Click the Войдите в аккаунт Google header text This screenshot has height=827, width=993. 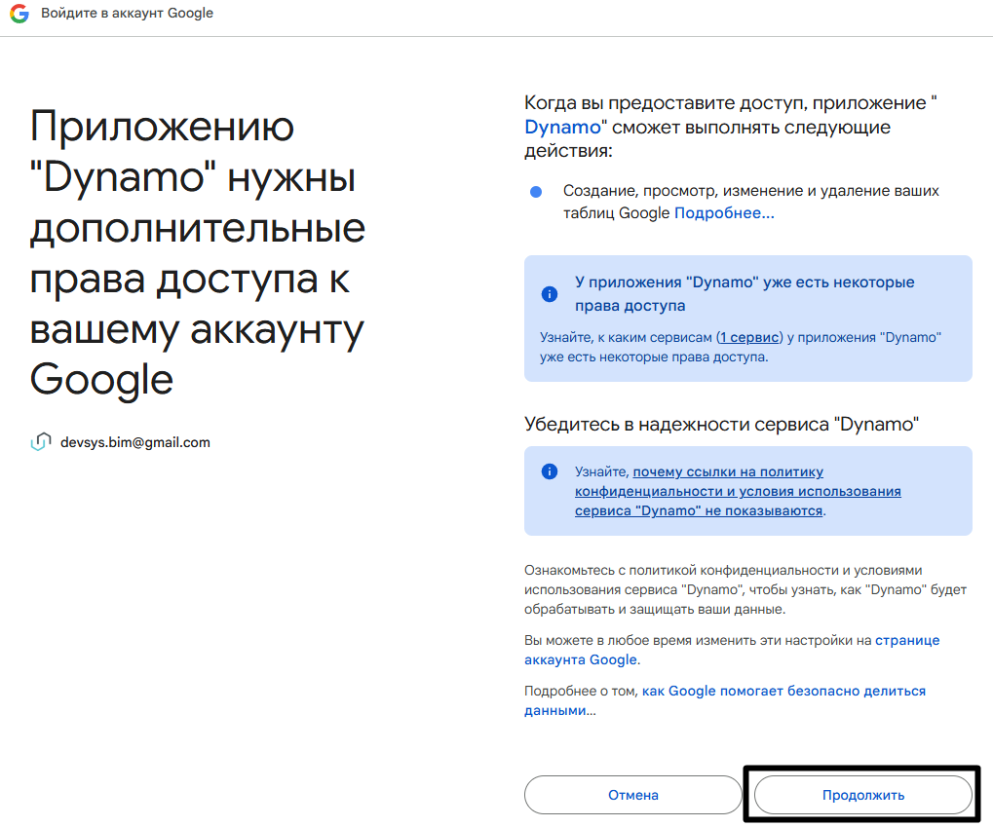[x=128, y=14]
